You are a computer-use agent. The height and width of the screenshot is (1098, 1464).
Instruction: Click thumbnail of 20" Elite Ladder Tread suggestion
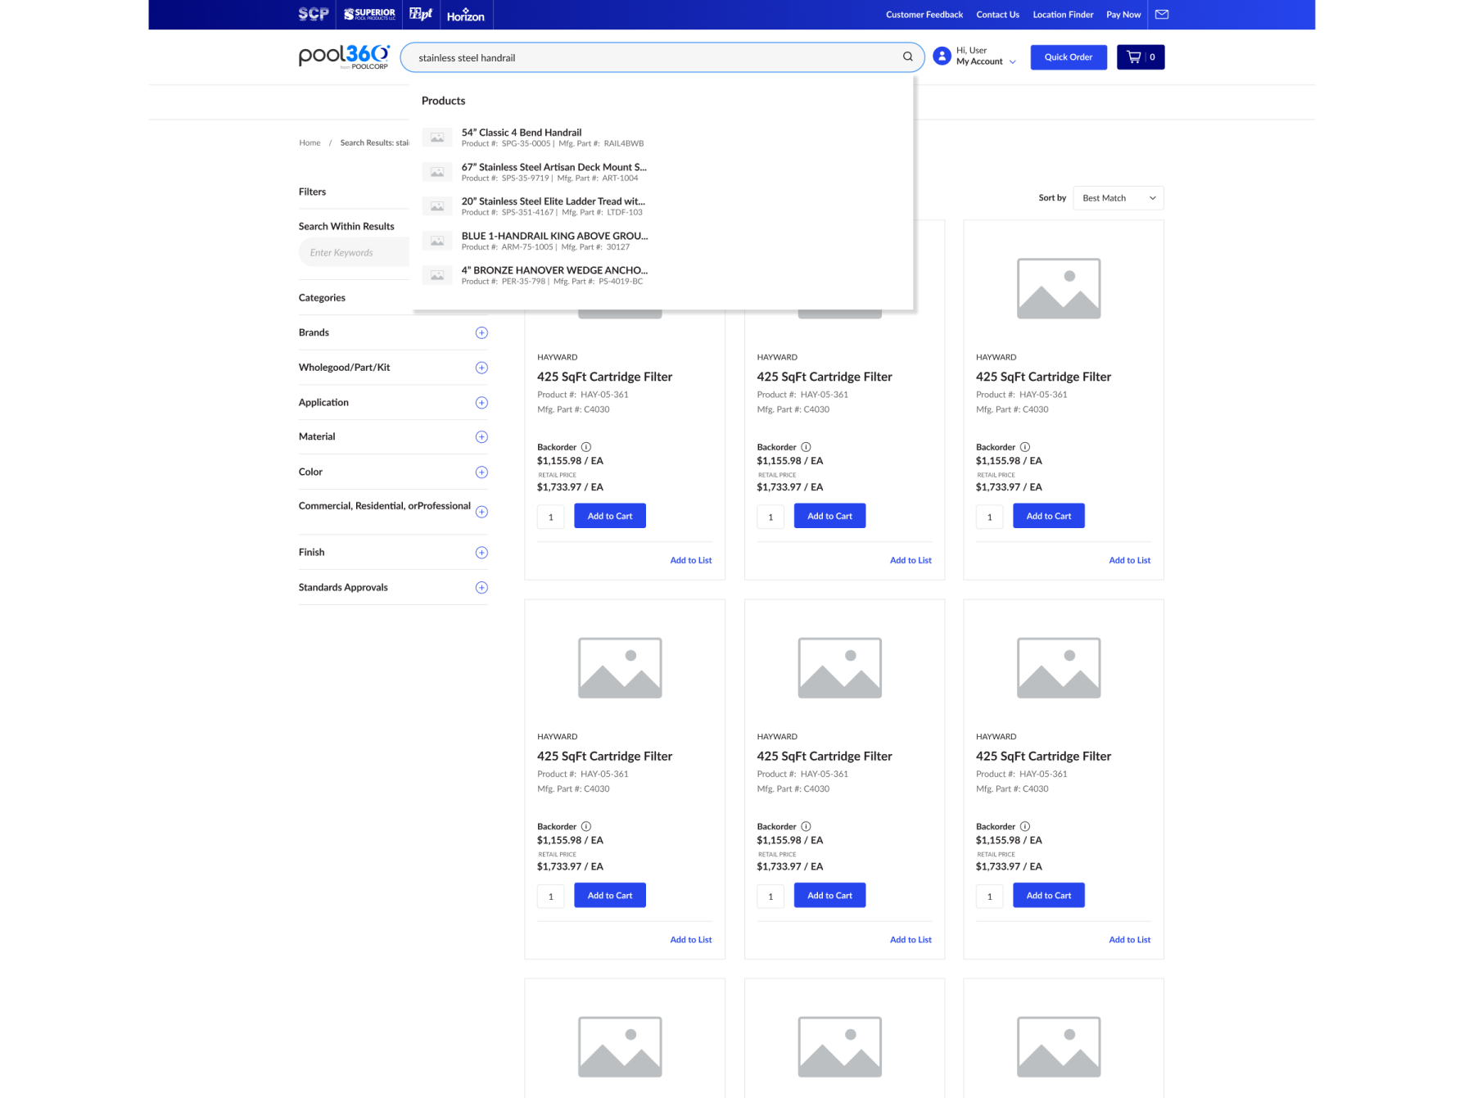click(x=437, y=206)
